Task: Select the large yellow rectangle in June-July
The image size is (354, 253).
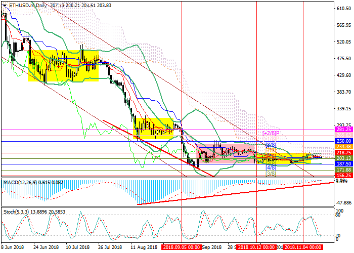Action: pos(63,65)
